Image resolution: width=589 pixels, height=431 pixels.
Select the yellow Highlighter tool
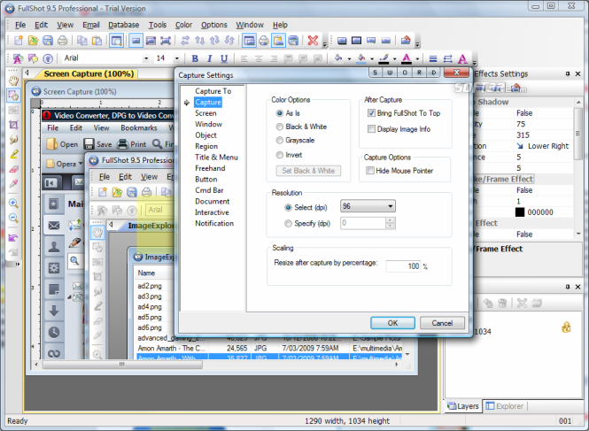(x=13, y=154)
